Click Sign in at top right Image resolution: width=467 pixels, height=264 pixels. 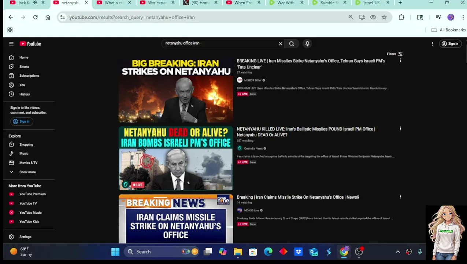[450, 44]
